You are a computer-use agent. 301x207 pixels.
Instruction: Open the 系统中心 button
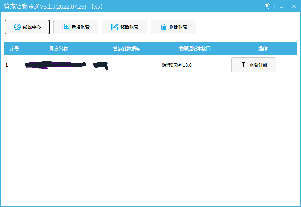tap(27, 27)
